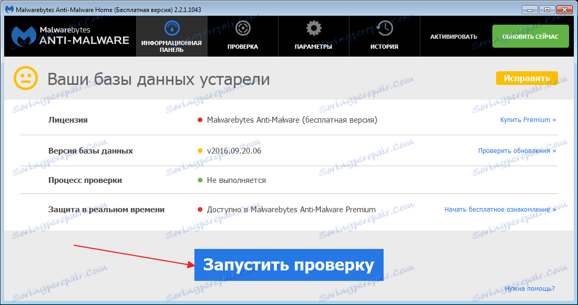Click the yellow neutral-face warning icon
578x305 pixels.
tap(25, 78)
